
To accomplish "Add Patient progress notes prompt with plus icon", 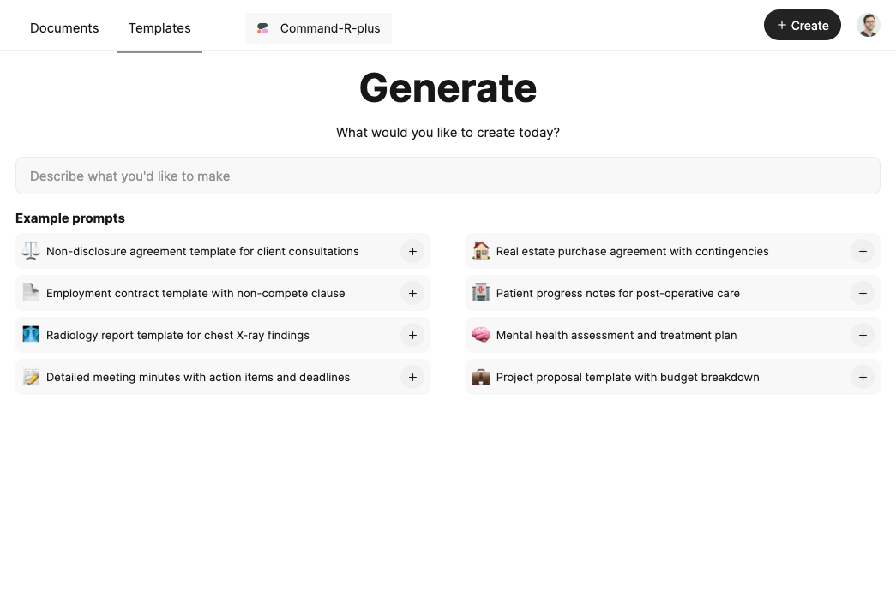I will pyautogui.click(x=863, y=293).
